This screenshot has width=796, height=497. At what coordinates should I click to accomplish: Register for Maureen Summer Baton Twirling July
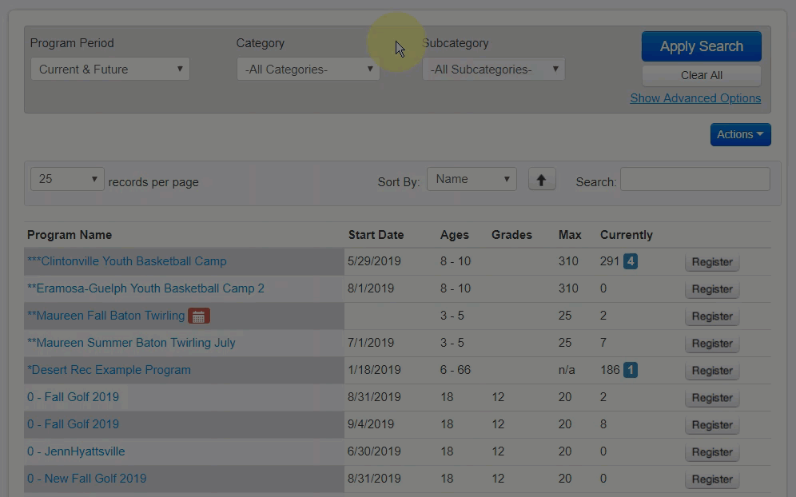tap(711, 344)
